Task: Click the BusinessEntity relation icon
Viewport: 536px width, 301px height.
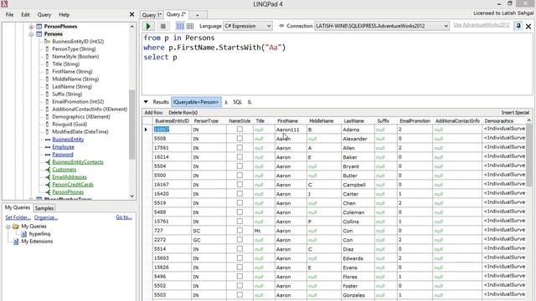Action: click(48, 140)
